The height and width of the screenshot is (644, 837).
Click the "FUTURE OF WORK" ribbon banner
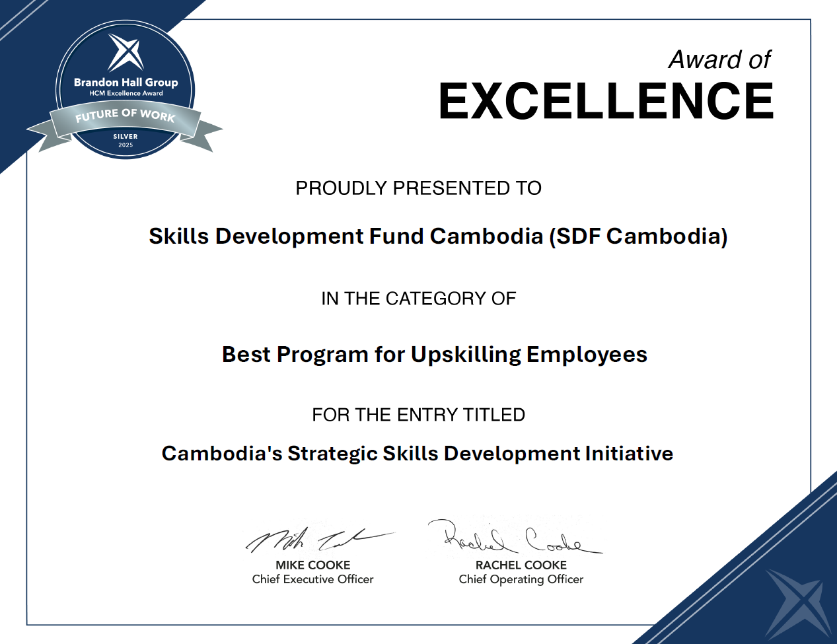[x=126, y=116]
